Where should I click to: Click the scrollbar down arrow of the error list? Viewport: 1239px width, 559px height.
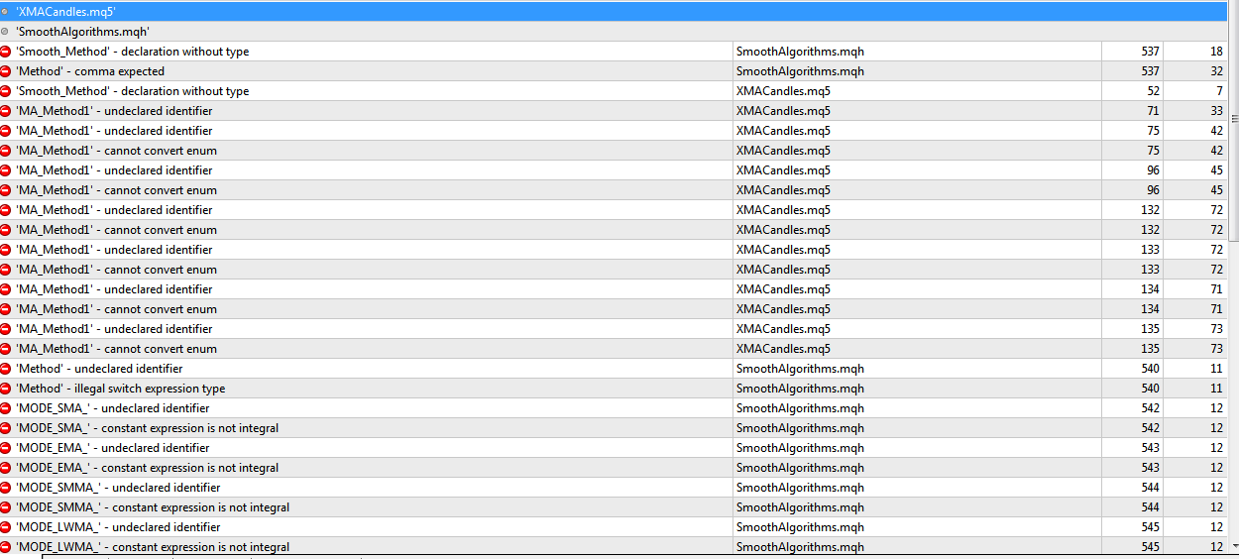tap(1234, 546)
